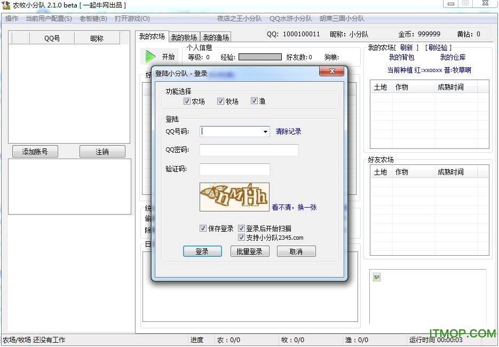
Task: Click the 黄钻: 0 text
Action: (x=469, y=34)
